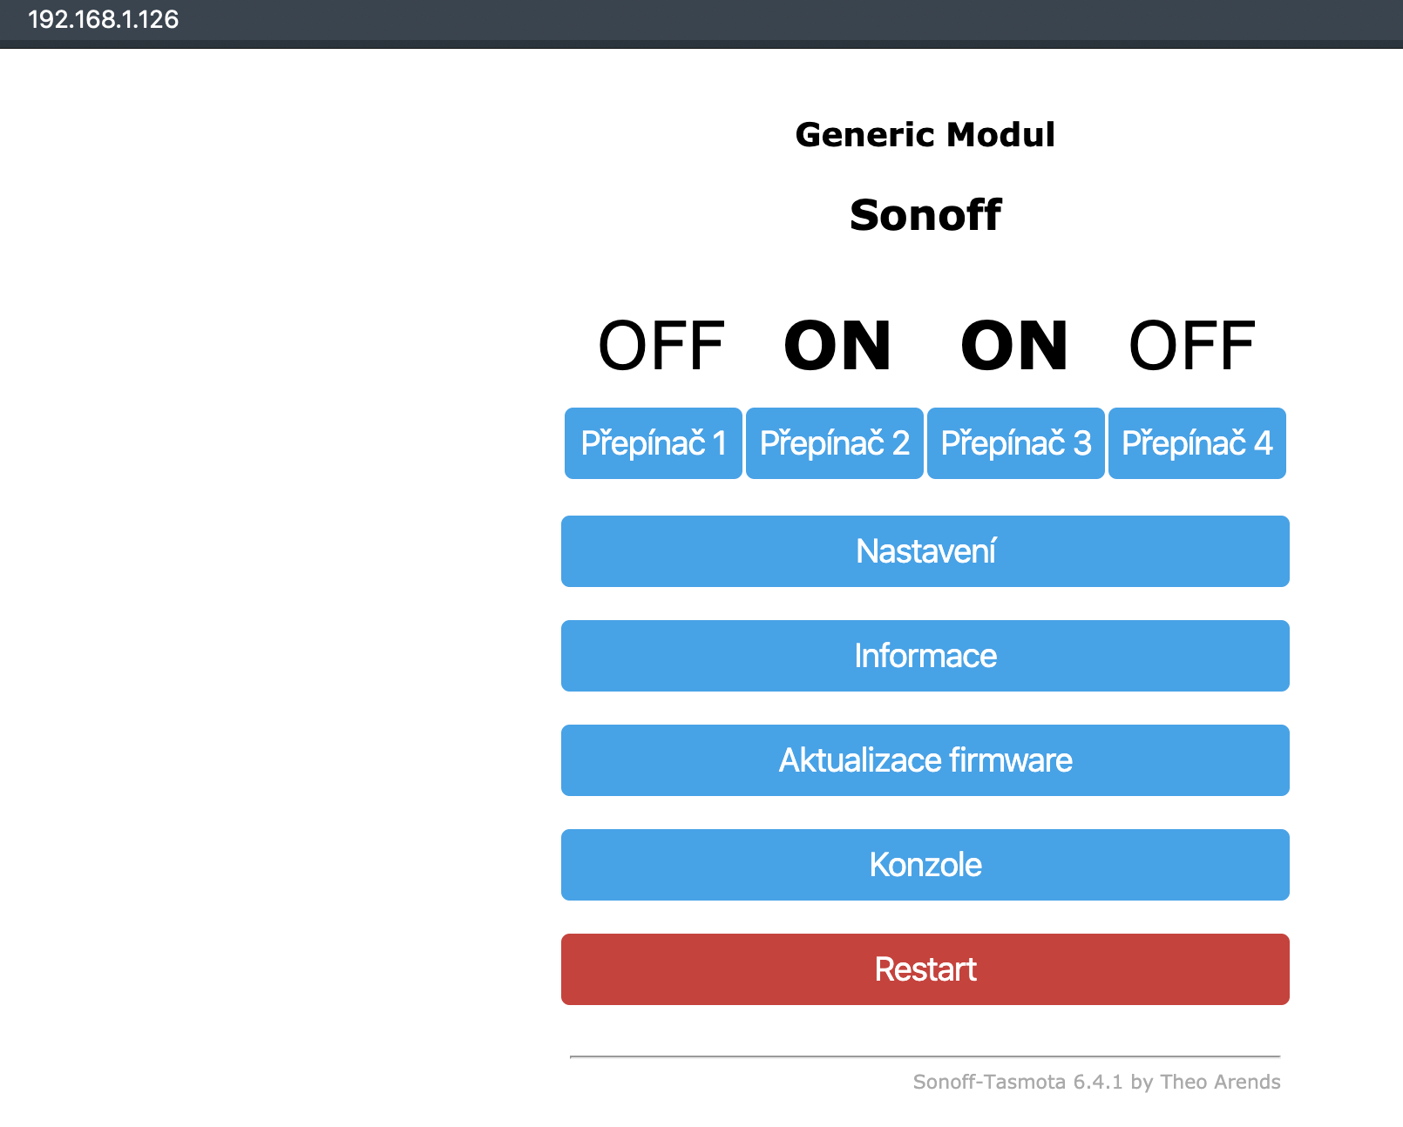Image resolution: width=1403 pixels, height=1127 pixels.
Task: Click the 192.168.1.126 address in title bar
Action: (103, 19)
